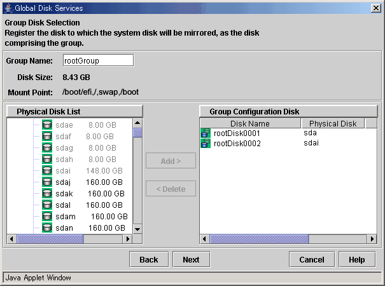The width and height of the screenshot is (385, 286).
Task: Click the rootDisk0002 group disk icon
Action: [206, 143]
